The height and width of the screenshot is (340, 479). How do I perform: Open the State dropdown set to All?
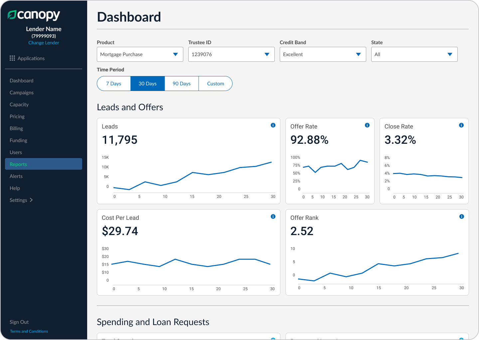click(414, 54)
